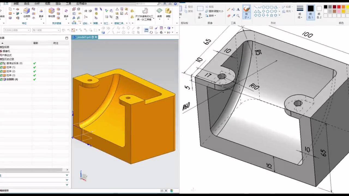This screenshot has width=349, height=196.
Task: Select the 移动面 move face tool
Action: (x=52, y=11)
